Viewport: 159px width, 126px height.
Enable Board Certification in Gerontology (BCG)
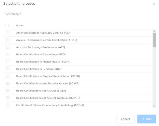point(8,54)
